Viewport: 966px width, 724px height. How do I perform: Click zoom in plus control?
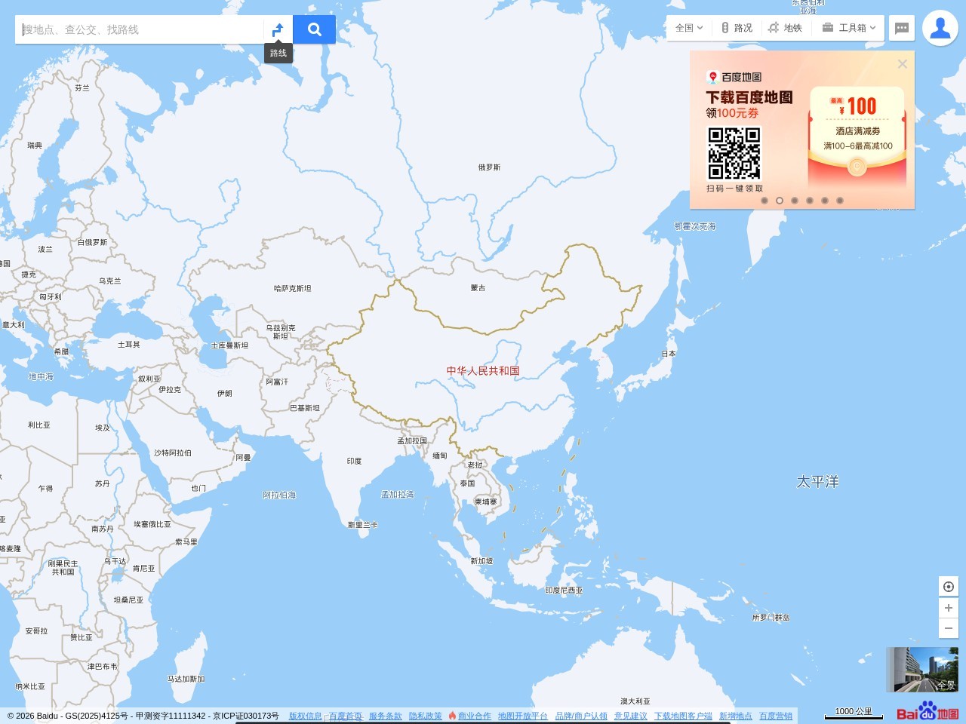point(949,608)
